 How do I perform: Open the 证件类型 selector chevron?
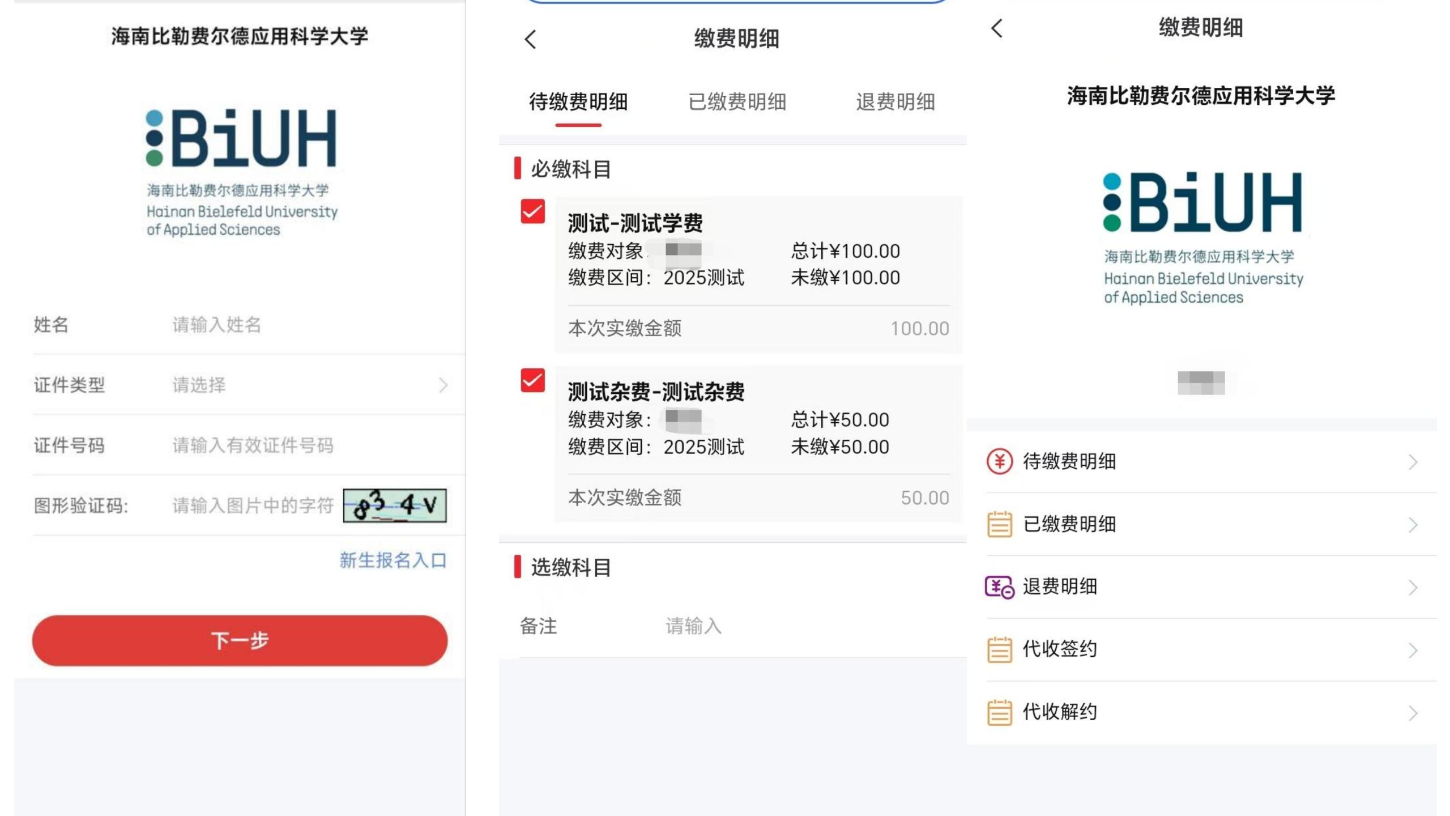click(x=443, y=385)
